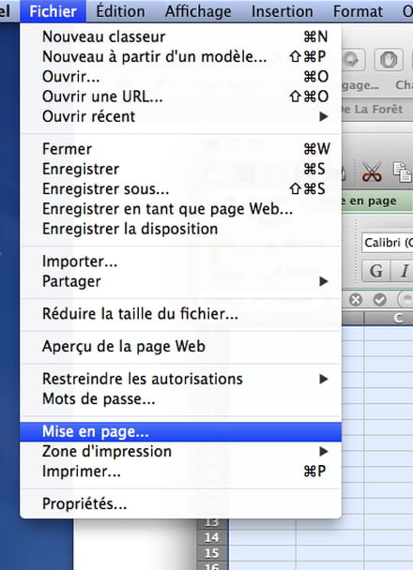Screen dimensions: 413x570
Task: Expand the Partager submenu
Action: pos(181,281)
